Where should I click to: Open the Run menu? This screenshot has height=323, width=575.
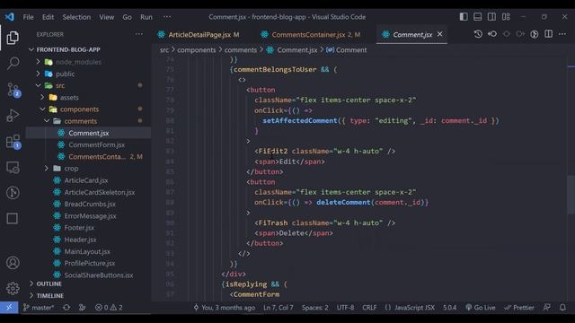[x=146, y=17]
